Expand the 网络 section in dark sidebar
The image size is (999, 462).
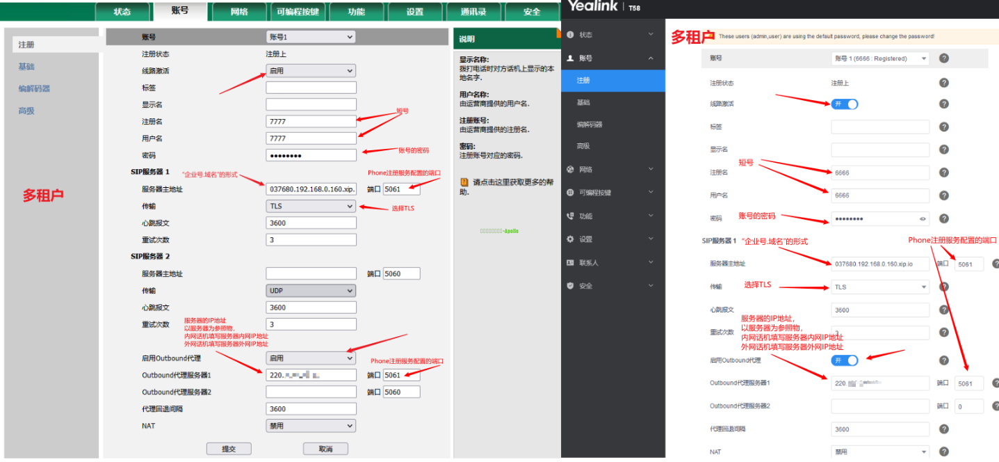(610, 169)
